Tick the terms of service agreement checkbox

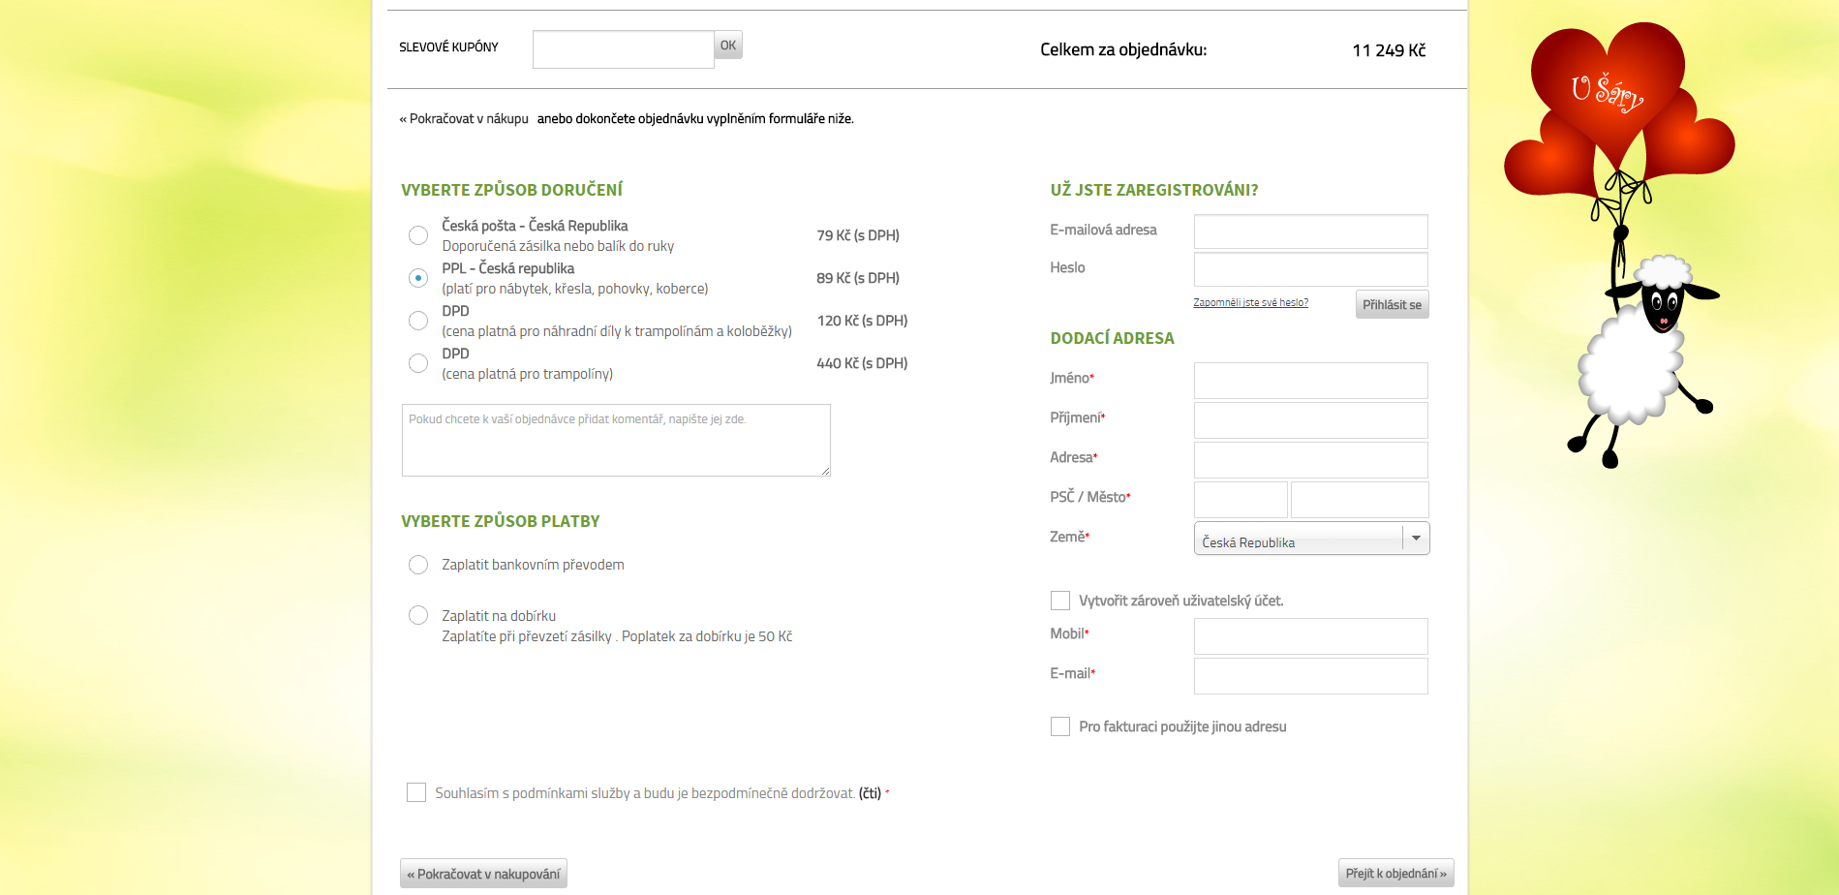pyautogui.click(x=416, y=792)
